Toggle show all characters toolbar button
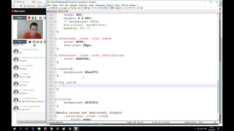This screenshot has width=234, height=131. (109, 8)
